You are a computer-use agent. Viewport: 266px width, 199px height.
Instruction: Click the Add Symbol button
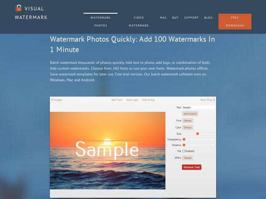pyautogui.click(x=190, y=114)
